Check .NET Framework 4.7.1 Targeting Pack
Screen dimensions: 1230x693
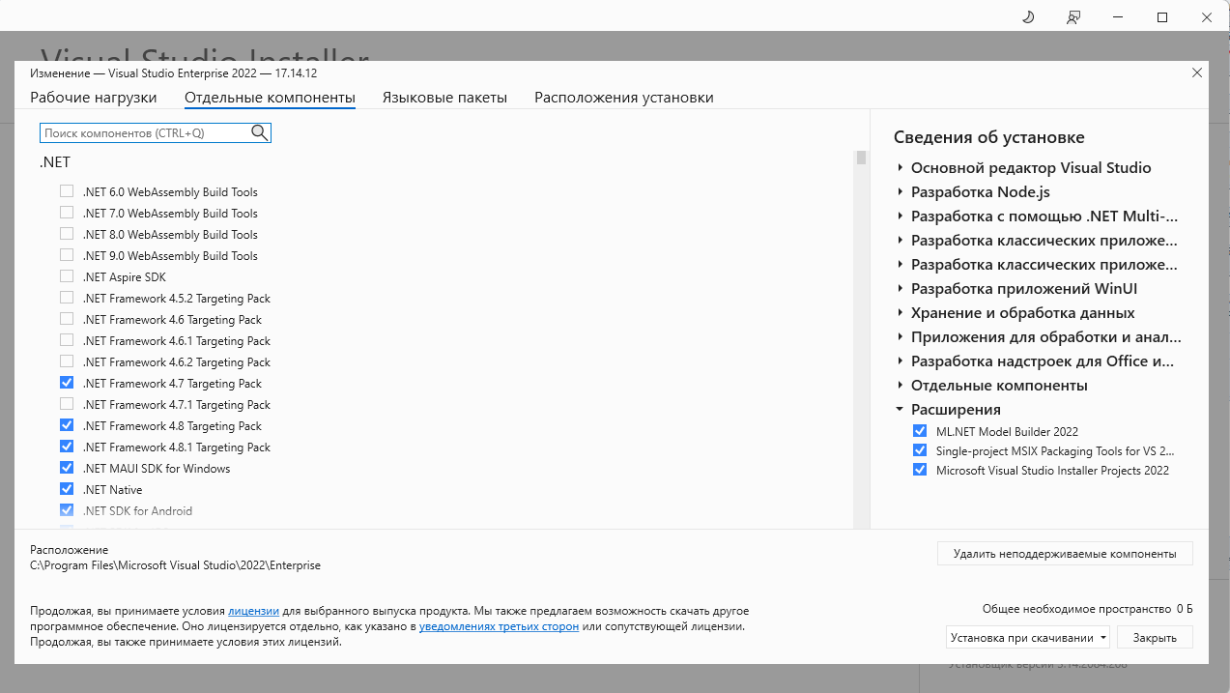pyautogui.click(x=67, y=404)
